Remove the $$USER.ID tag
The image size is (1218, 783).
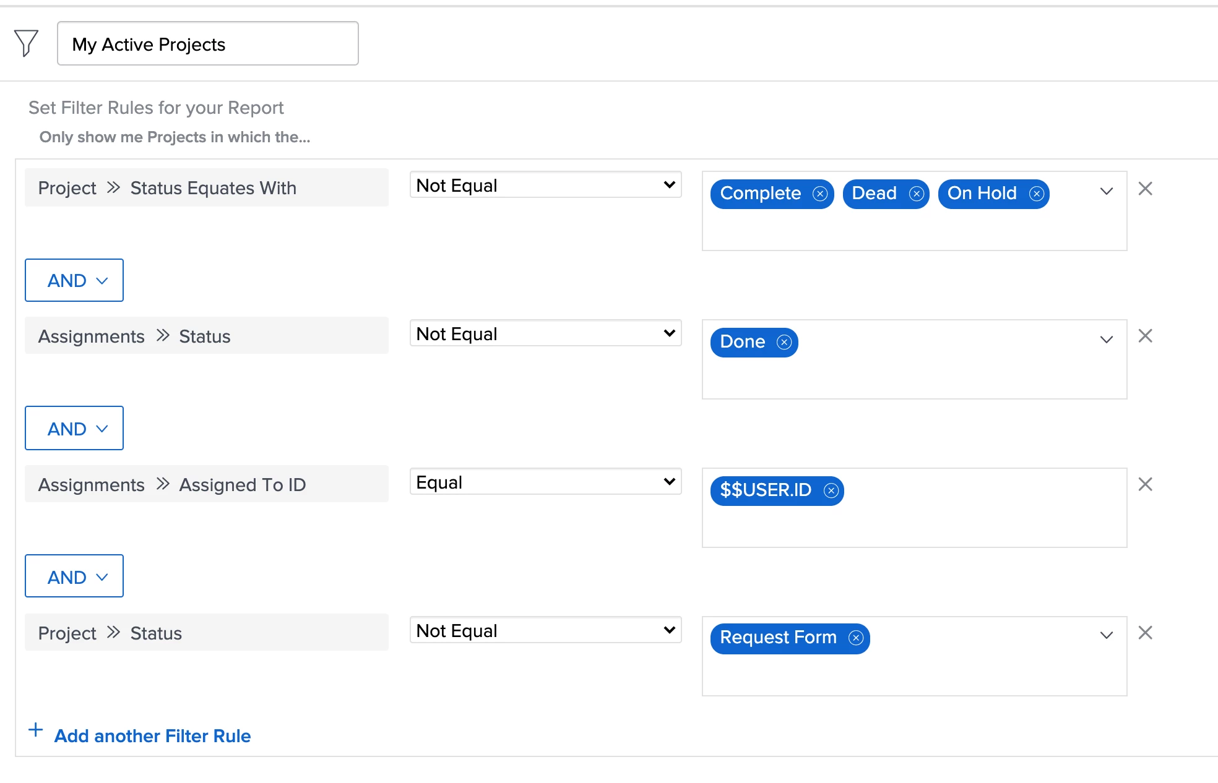pyautogui.click(x=831, y=491)
